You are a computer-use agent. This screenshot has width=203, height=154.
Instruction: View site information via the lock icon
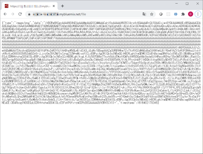tap(29, 14)
